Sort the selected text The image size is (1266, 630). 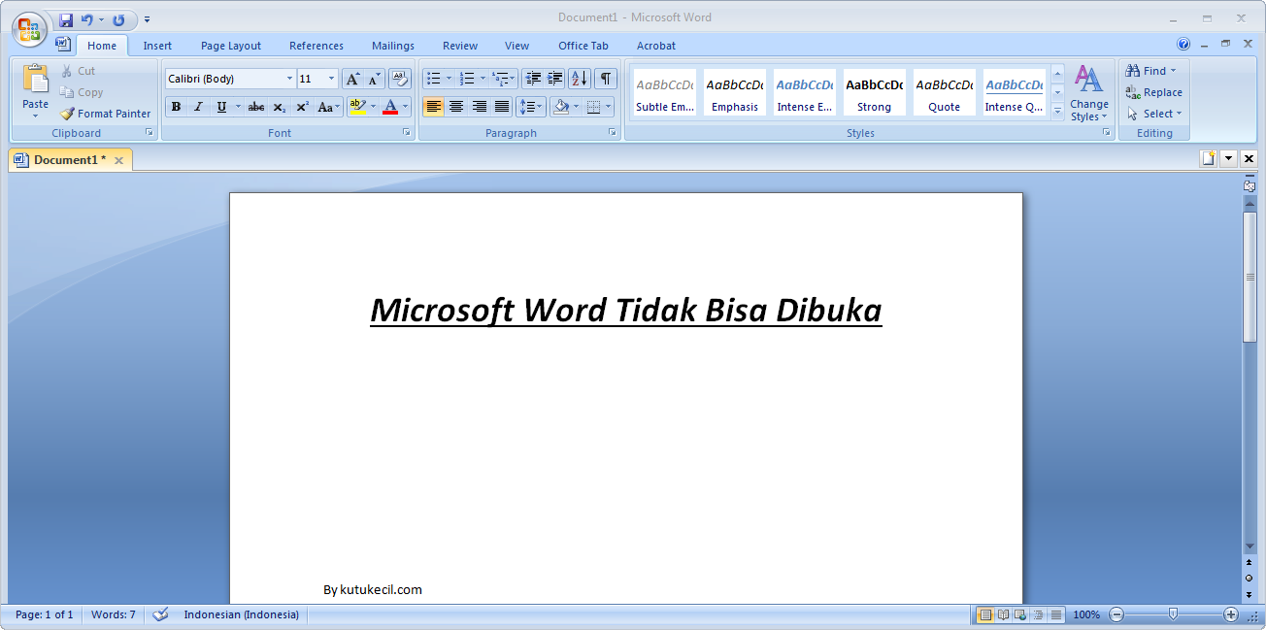(579, 79)
